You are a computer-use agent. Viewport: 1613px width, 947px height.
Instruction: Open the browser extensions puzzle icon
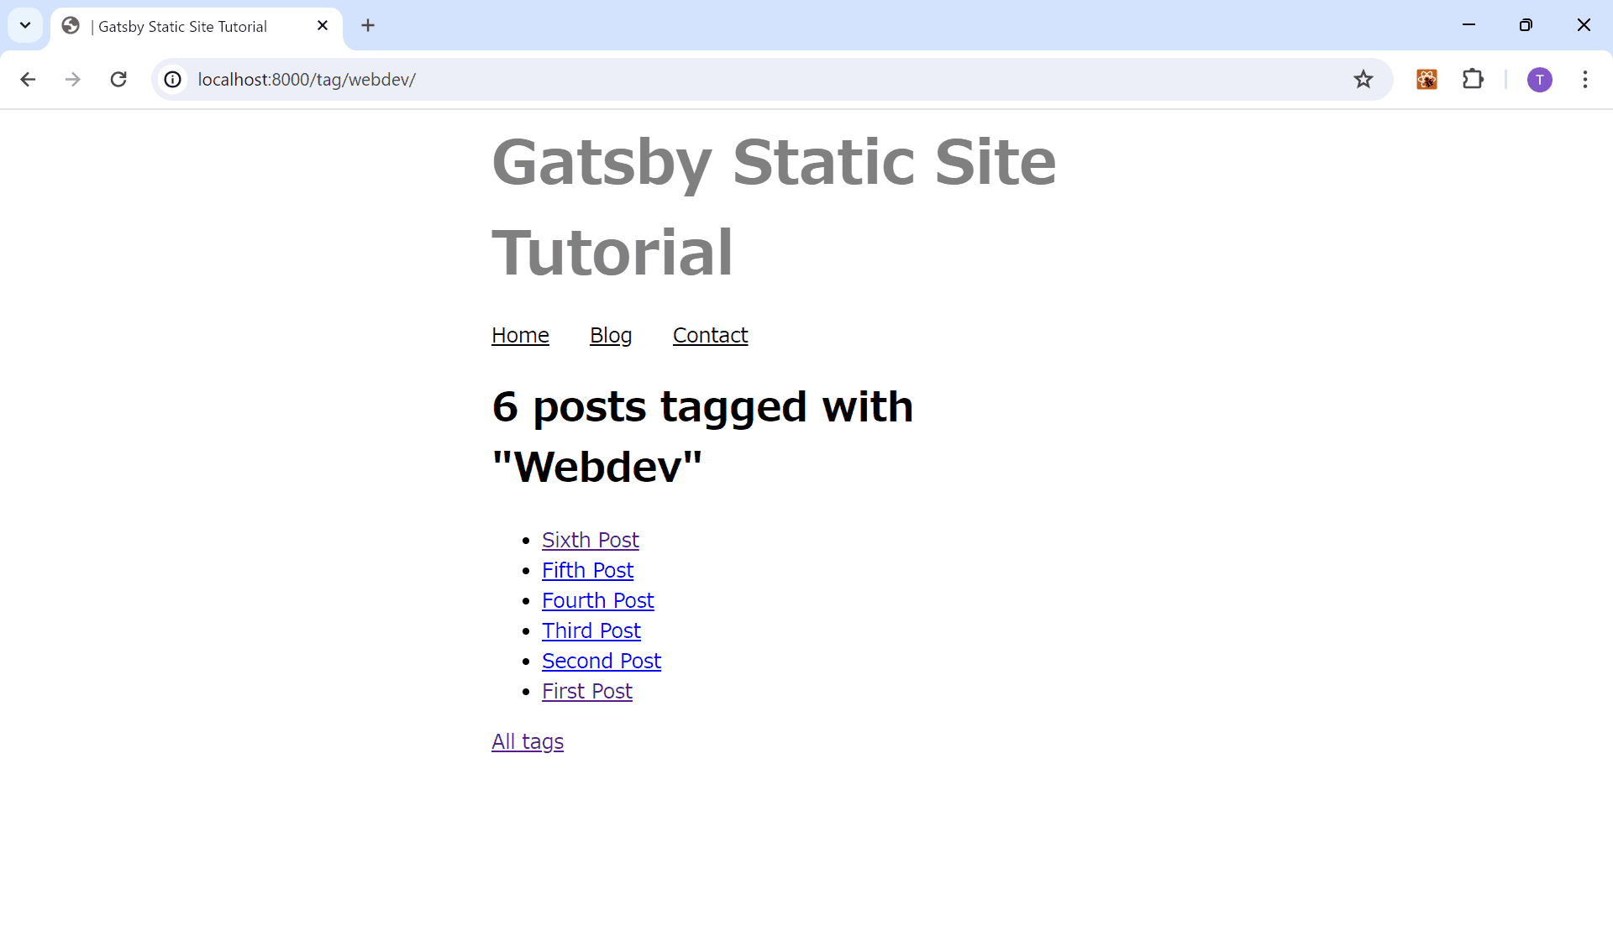point(1473,79)
